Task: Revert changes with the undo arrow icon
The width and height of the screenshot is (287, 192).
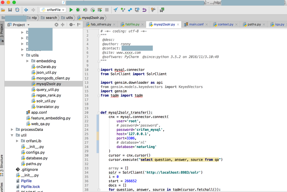Action: click(144, 10)
